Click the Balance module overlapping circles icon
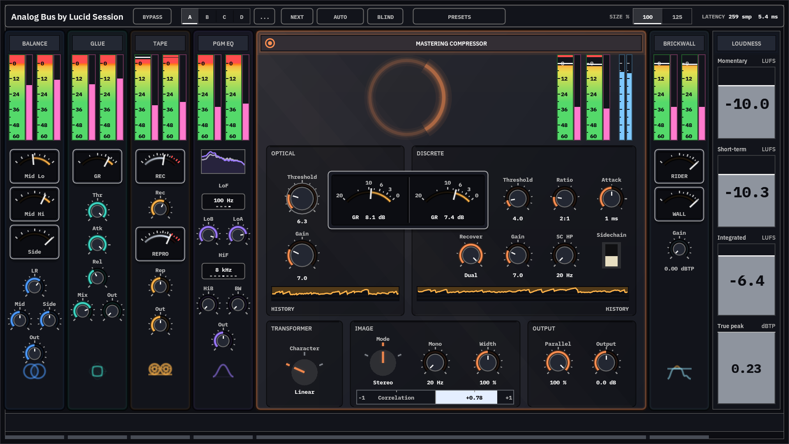 35,371
